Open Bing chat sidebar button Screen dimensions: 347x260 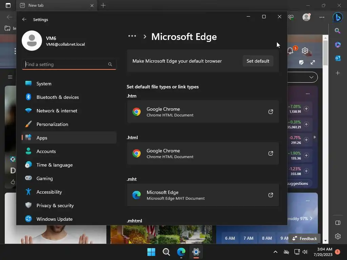[x=338, y=17]
